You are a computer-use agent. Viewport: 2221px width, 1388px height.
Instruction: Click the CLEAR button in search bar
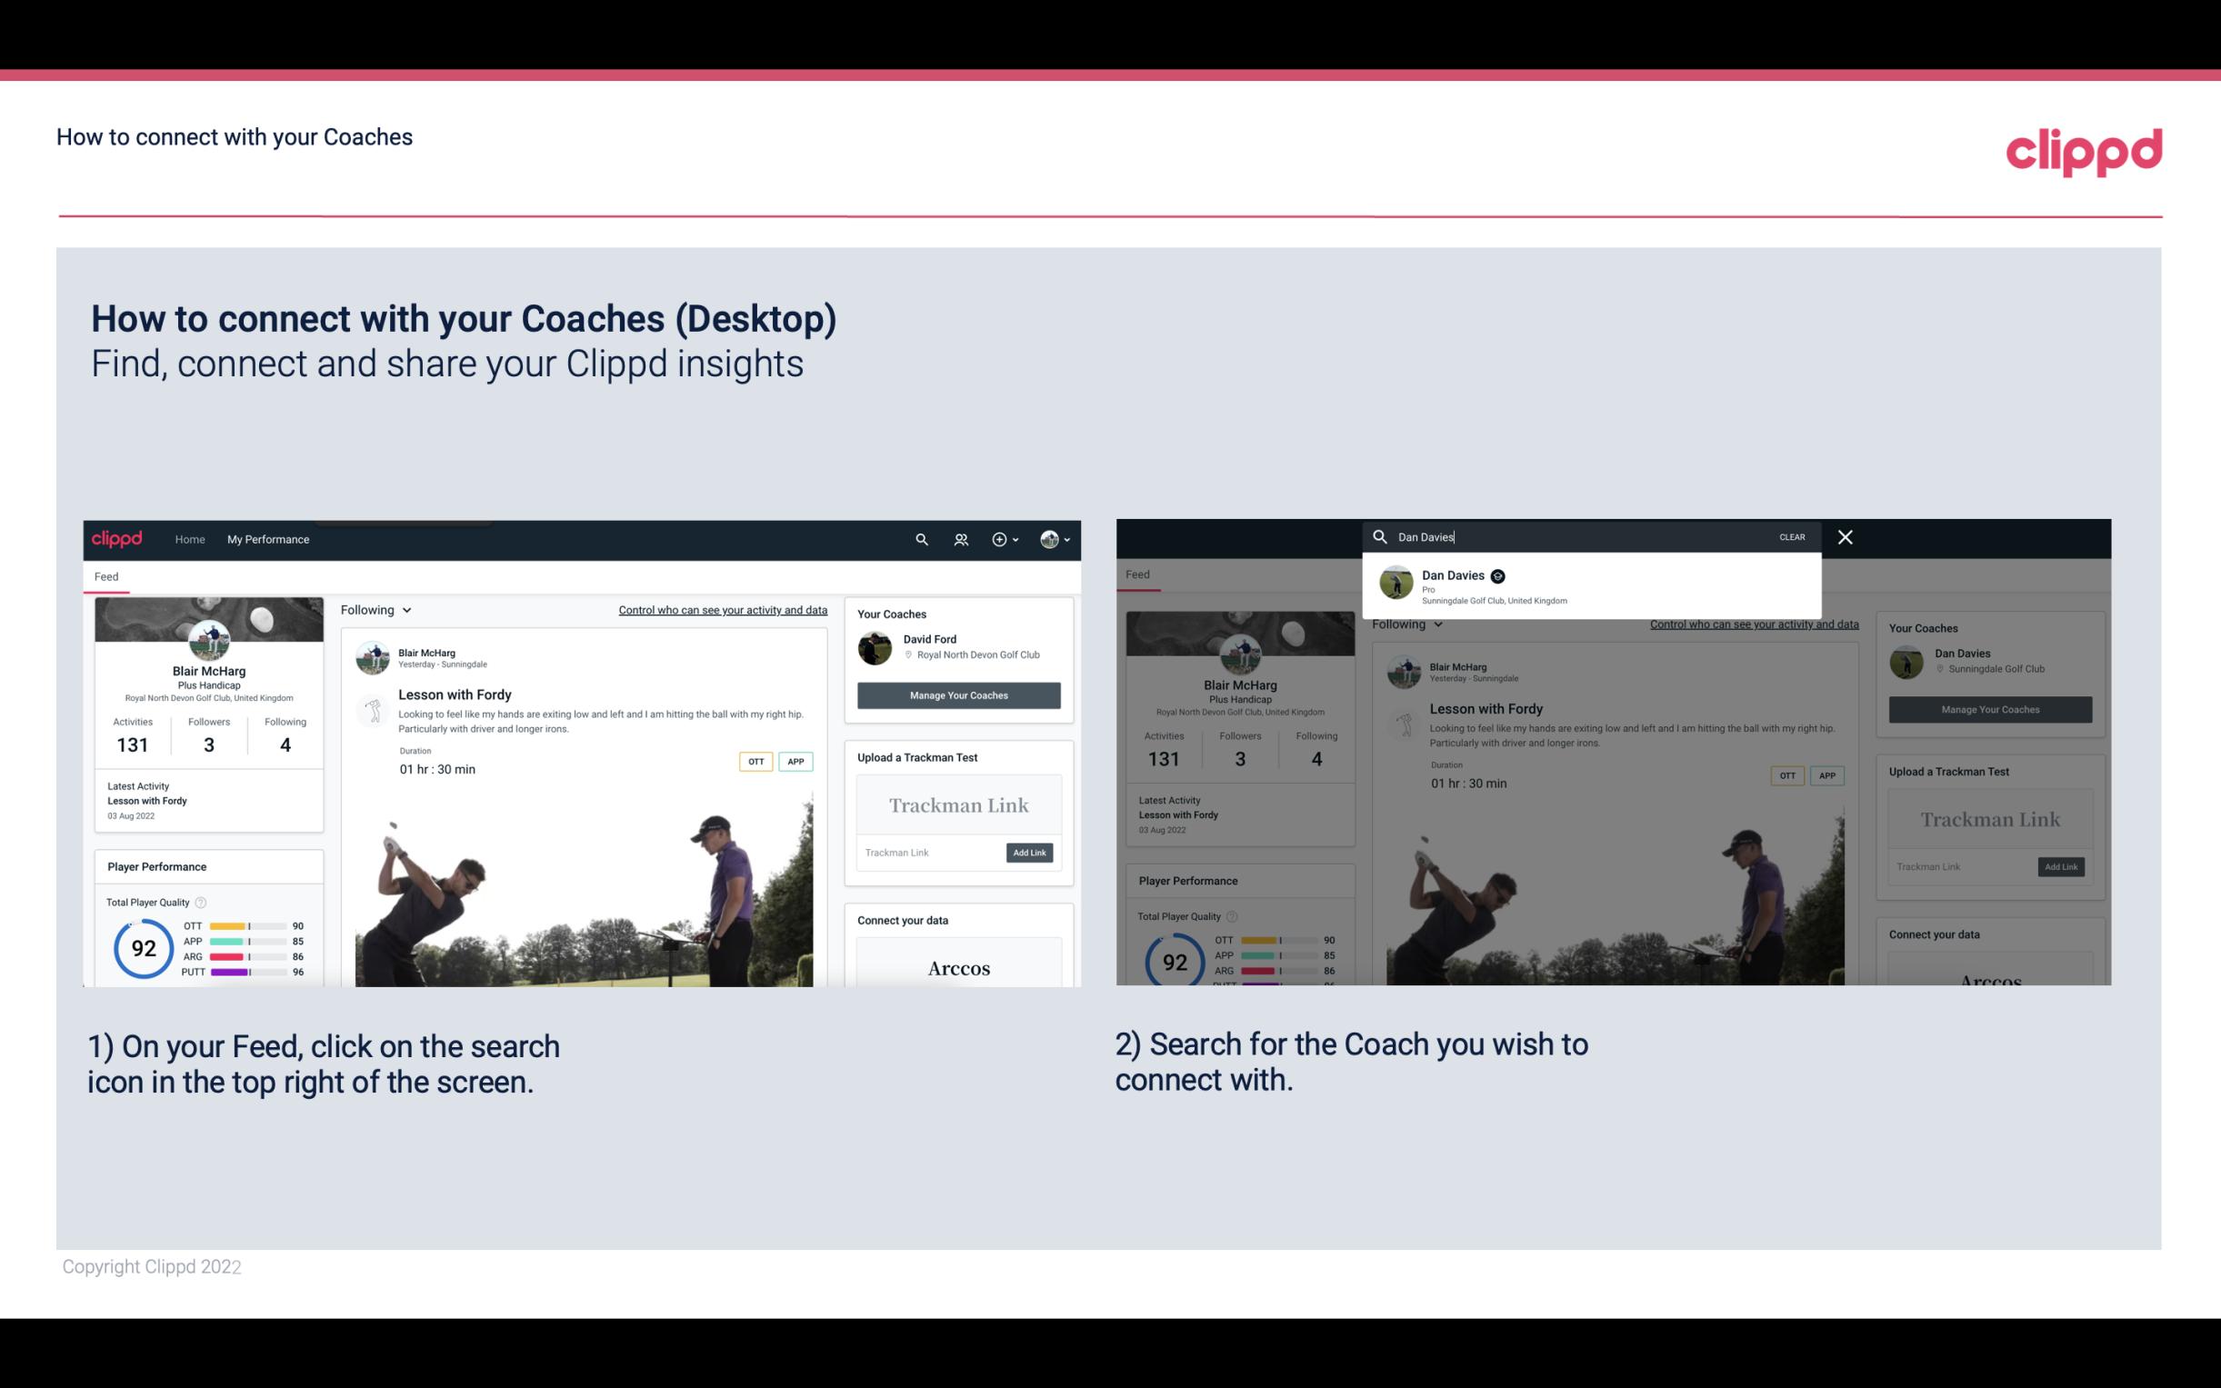[x=1793, y=535]
